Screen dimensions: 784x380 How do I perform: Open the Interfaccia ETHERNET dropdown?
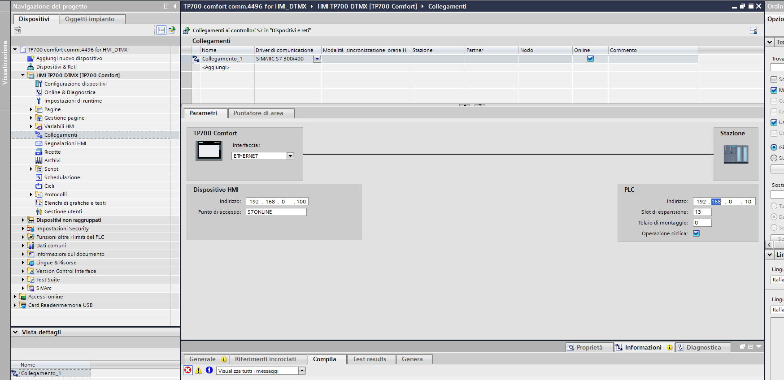point(290,156)
